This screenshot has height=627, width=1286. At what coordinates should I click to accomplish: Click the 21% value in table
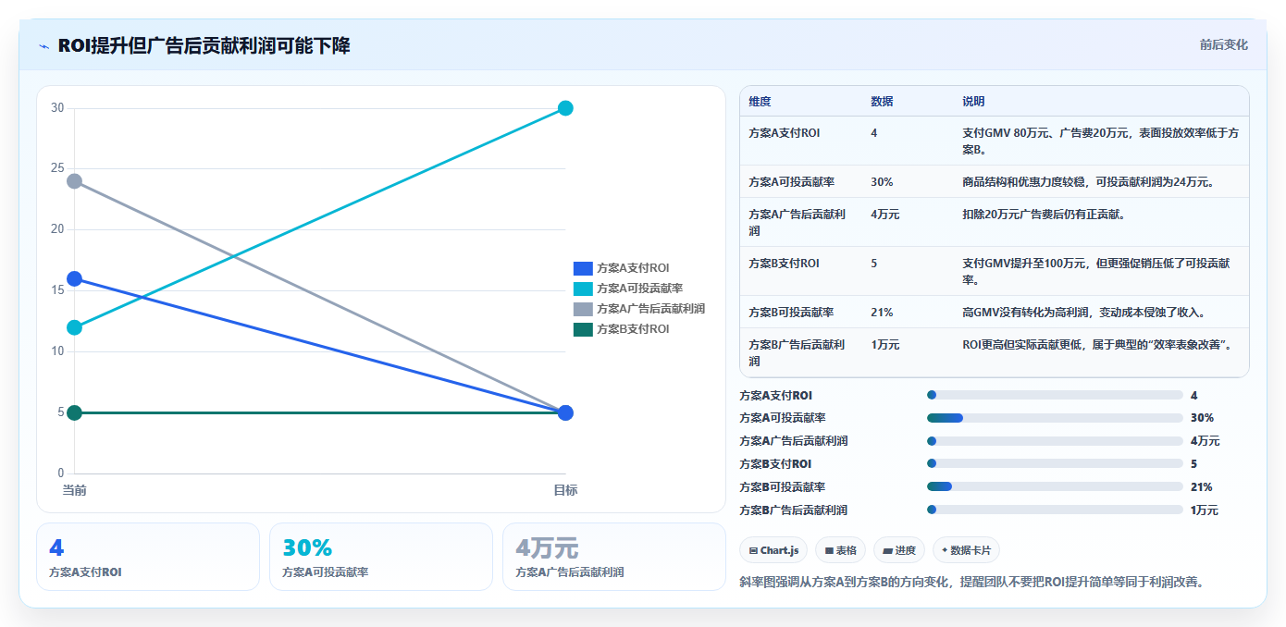[x=882, y=313]
